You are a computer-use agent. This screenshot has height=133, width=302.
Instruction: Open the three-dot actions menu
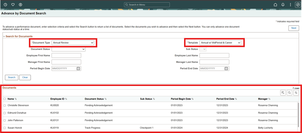[290, 5]
